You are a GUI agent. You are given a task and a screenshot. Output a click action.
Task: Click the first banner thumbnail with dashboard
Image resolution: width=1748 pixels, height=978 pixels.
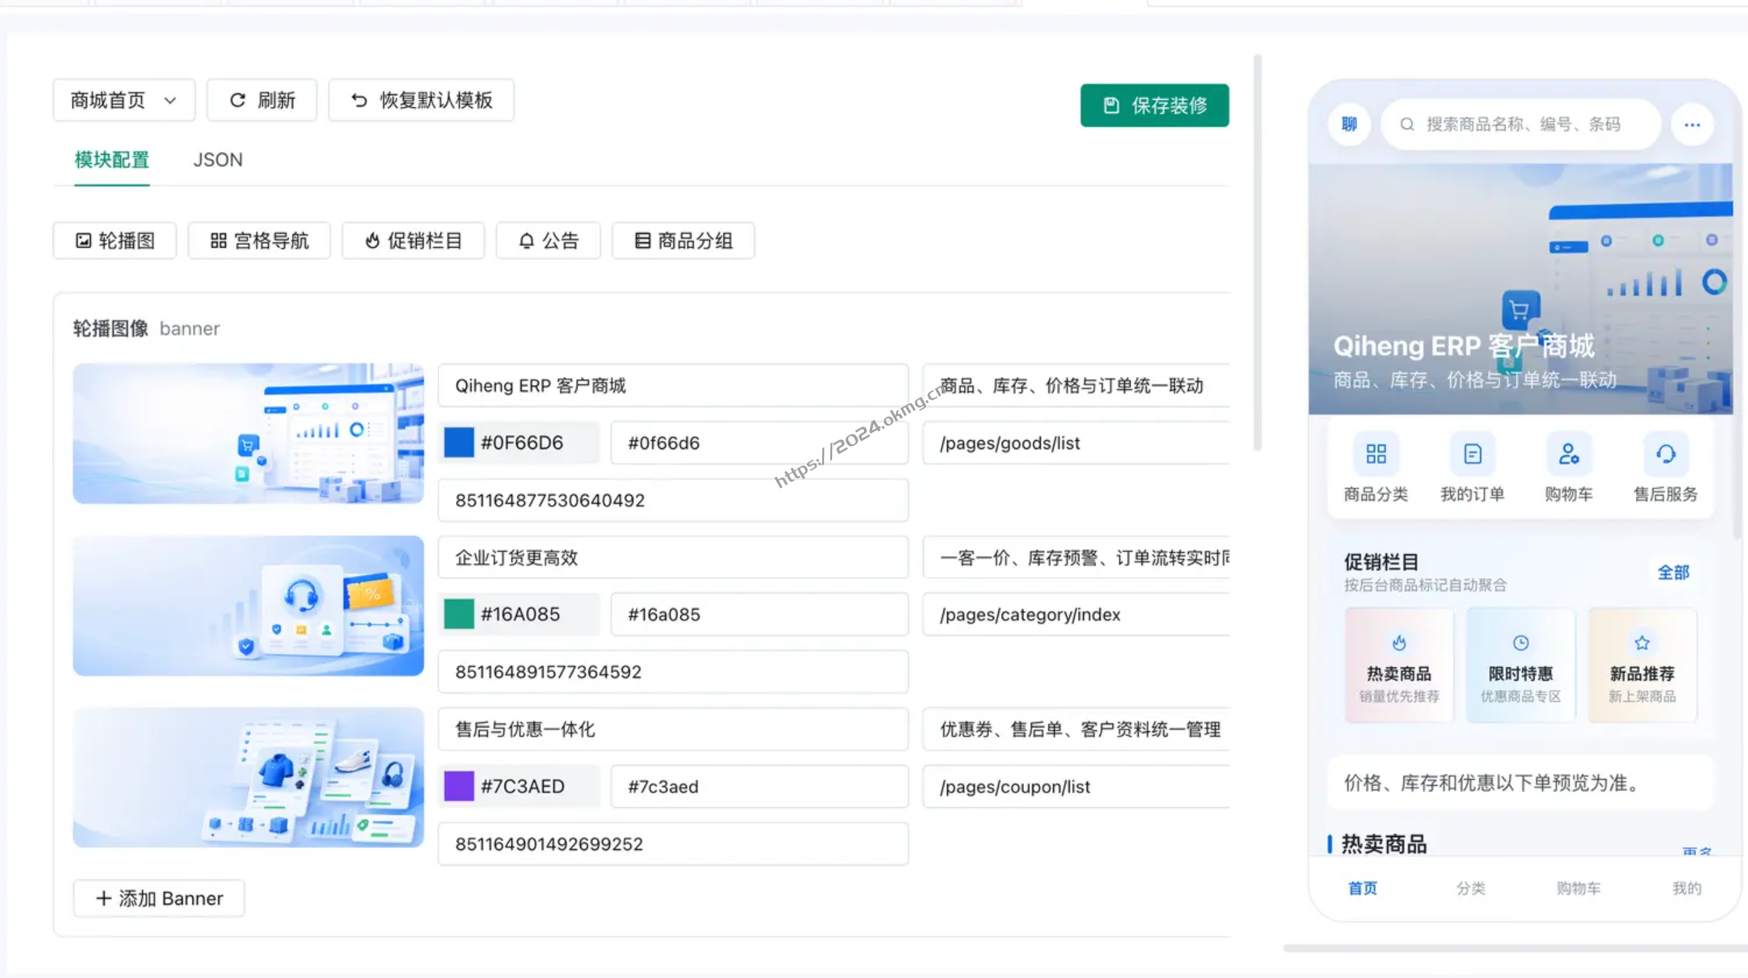(249, 434)
